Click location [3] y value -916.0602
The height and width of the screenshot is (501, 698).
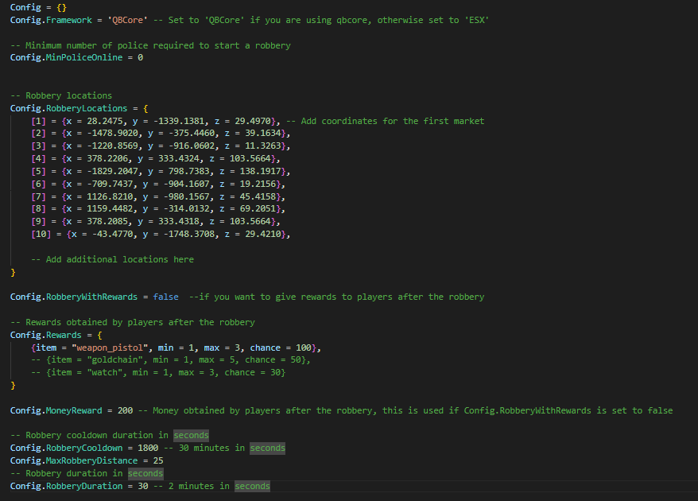(x=194, y=146)
